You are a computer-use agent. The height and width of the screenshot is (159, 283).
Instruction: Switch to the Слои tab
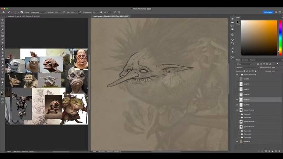tap(238, 60)
